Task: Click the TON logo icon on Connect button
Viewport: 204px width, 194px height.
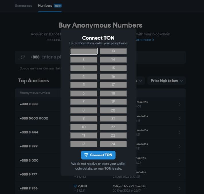Action: click(86, 155)
